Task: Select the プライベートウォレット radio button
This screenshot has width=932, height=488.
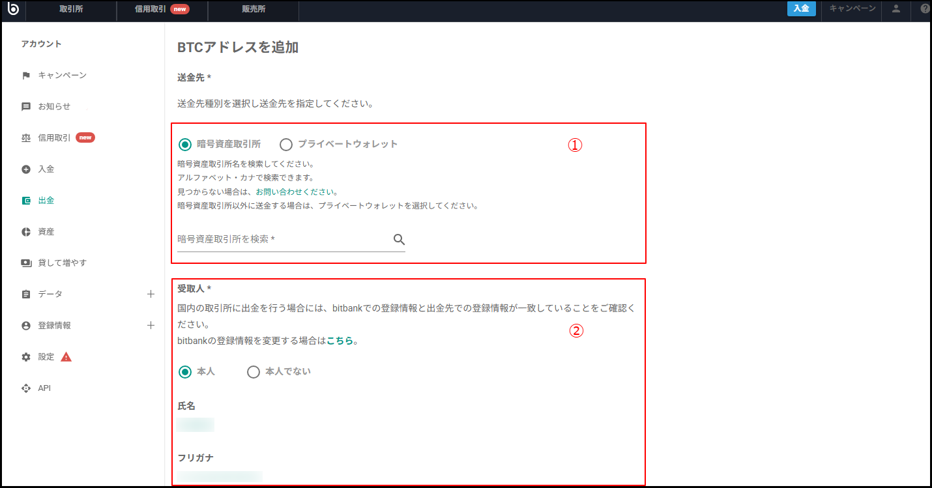Action: click(286, 144)
